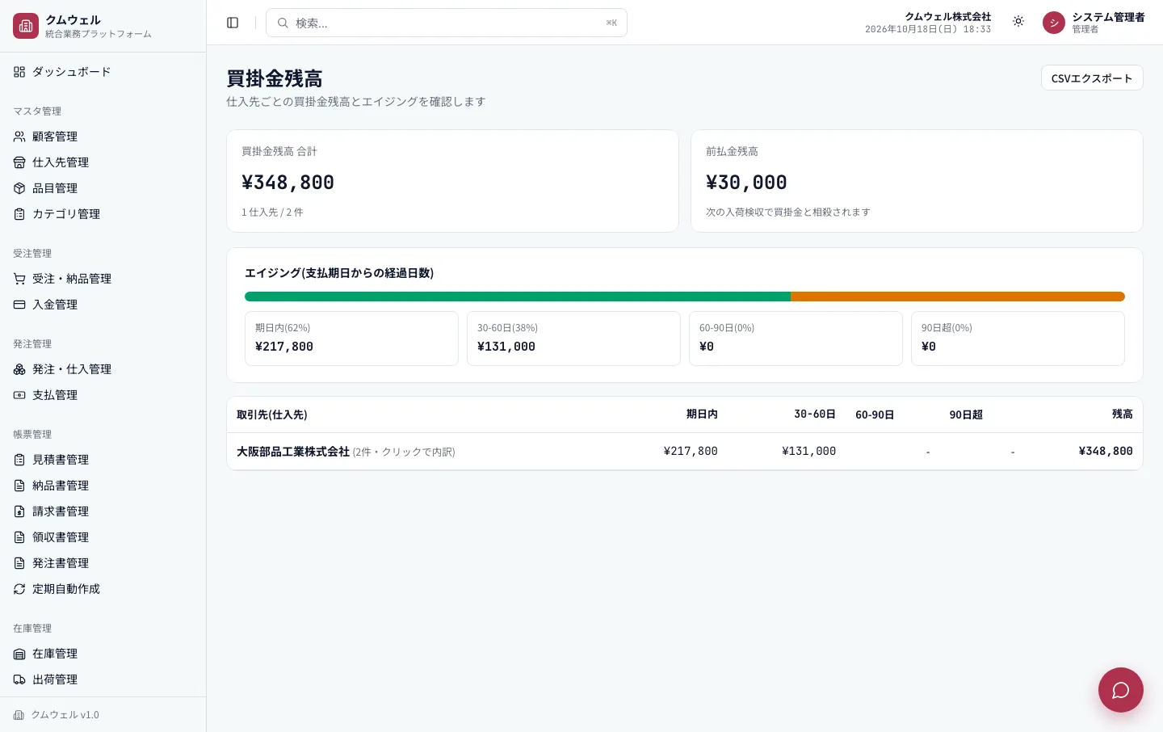Select the 30-60日(38%) aging card

pos(573,339)
